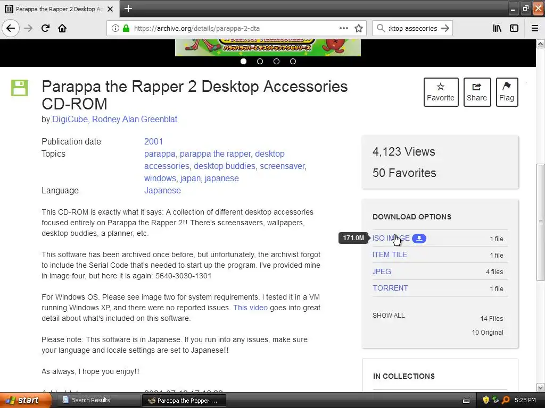This screenshot has height=408, width=545.
Task: Favorite this item
Action: 441,92
